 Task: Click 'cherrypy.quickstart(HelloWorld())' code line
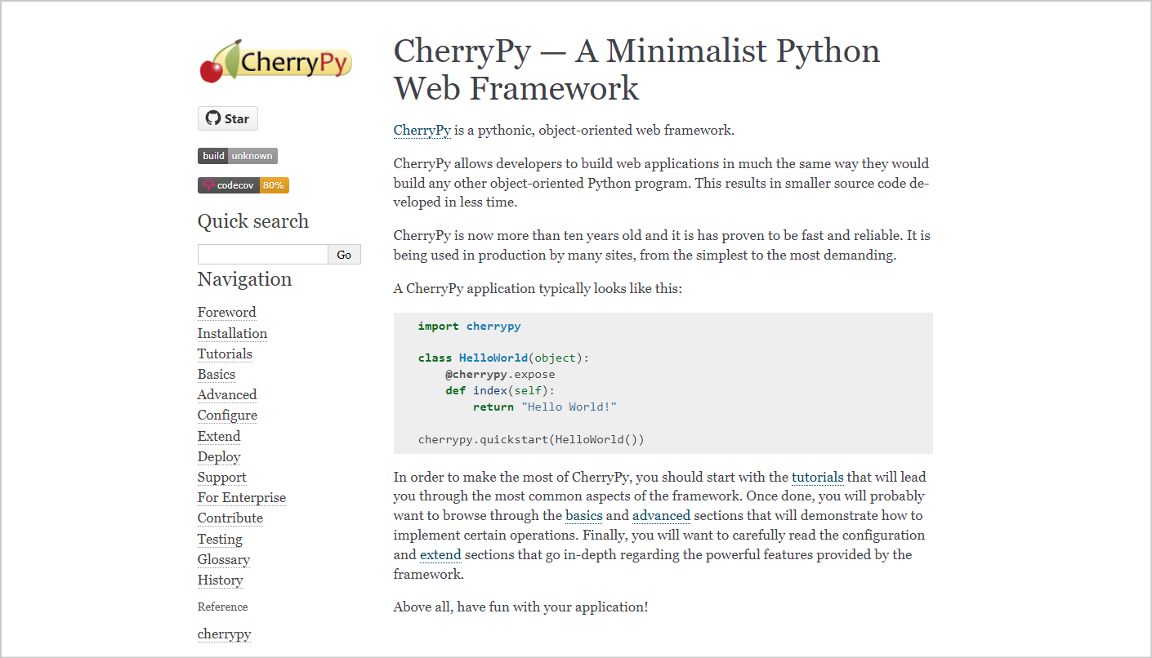[x=531, y=439]
